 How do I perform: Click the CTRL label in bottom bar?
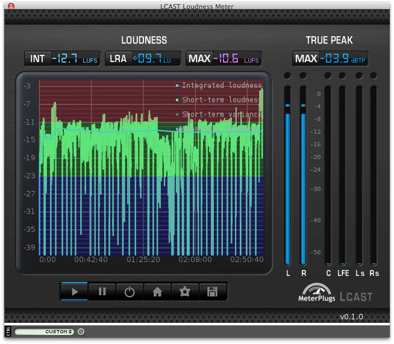coord(8,331)
